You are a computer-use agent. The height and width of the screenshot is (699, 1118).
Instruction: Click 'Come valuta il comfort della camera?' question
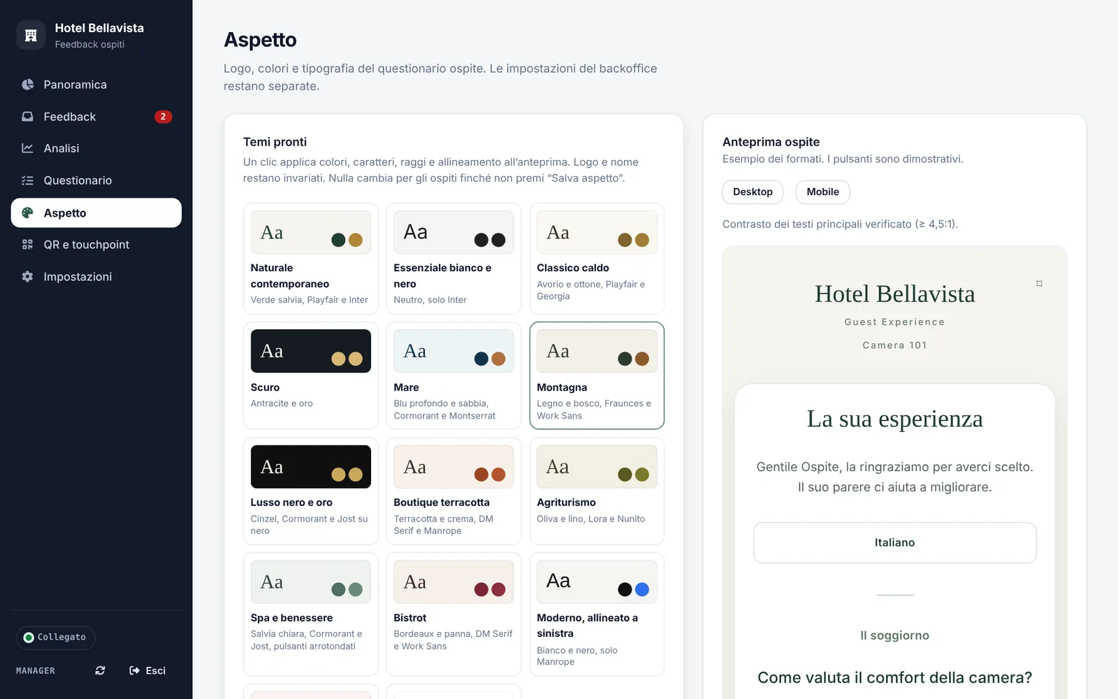point(894,677)
